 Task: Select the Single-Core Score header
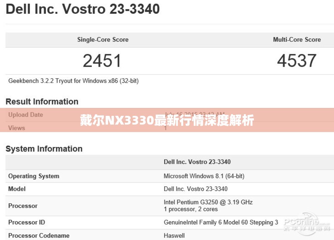pyautogui.click(x=103, y=40)
